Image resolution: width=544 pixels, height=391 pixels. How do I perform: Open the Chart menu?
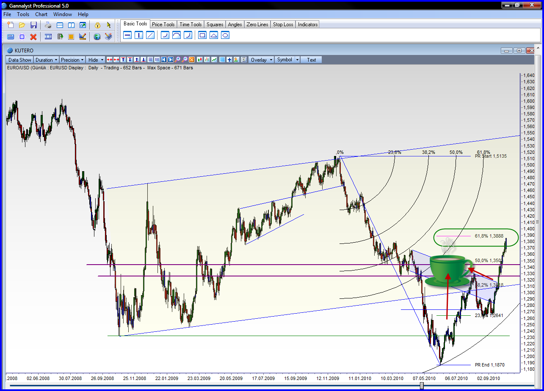(x=41, y=14)
